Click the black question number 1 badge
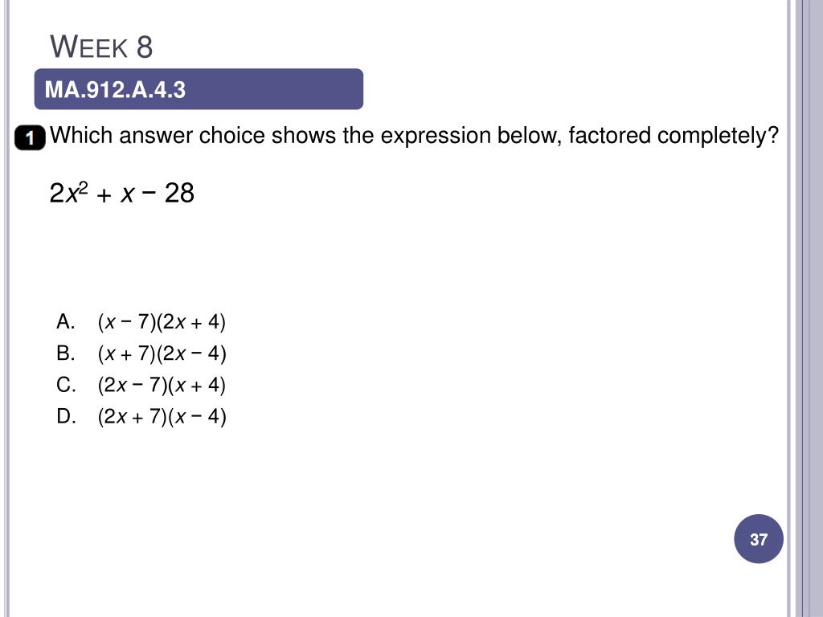 pos(30,137)
